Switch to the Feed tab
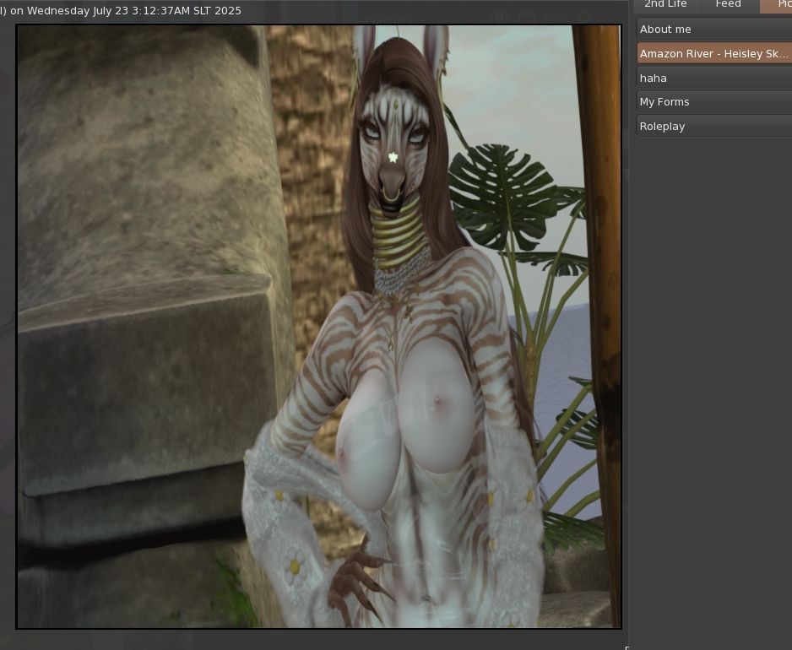Viewport: 792px width, 650px height. pyautogui.click(x=728, y=4)
